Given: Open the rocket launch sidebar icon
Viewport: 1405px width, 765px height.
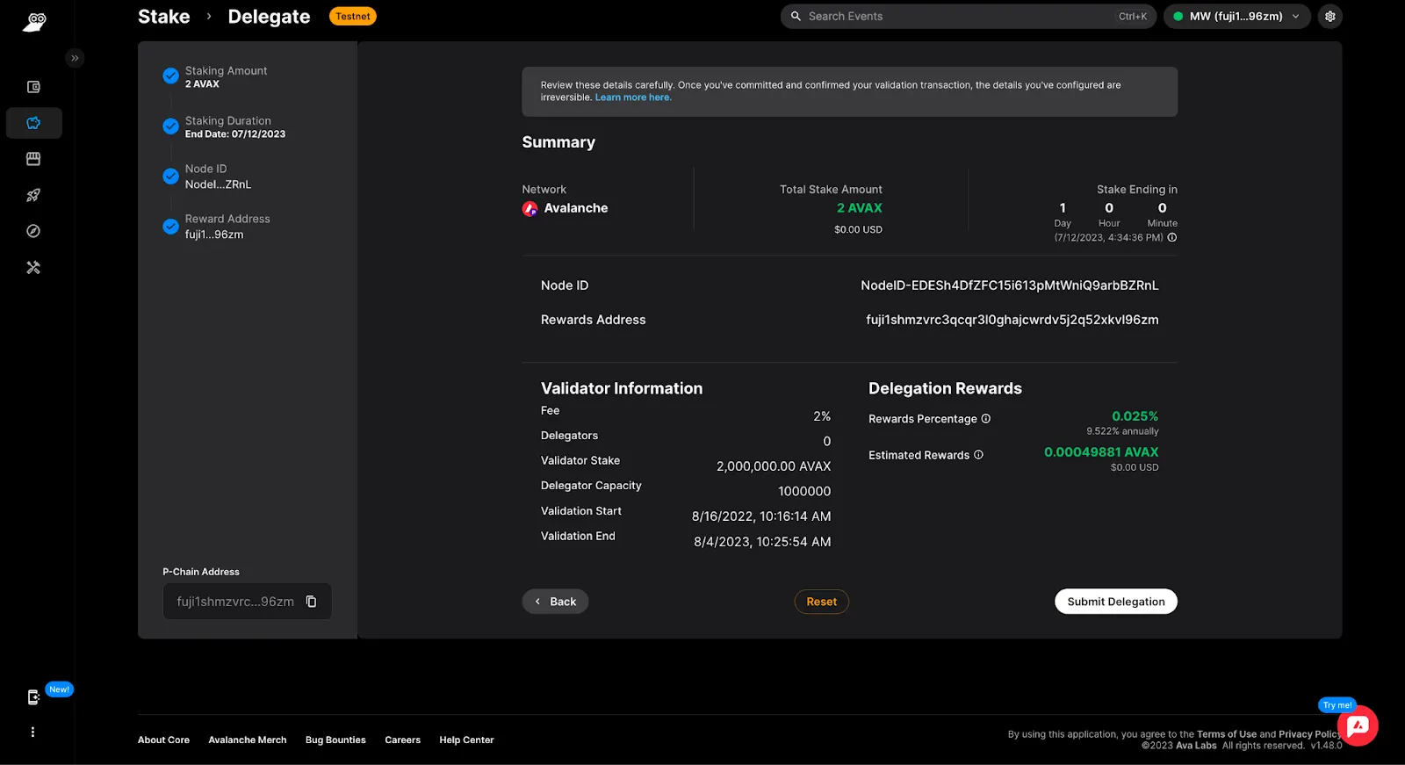Looking at the screenshot, I should (x=33, y=195).
